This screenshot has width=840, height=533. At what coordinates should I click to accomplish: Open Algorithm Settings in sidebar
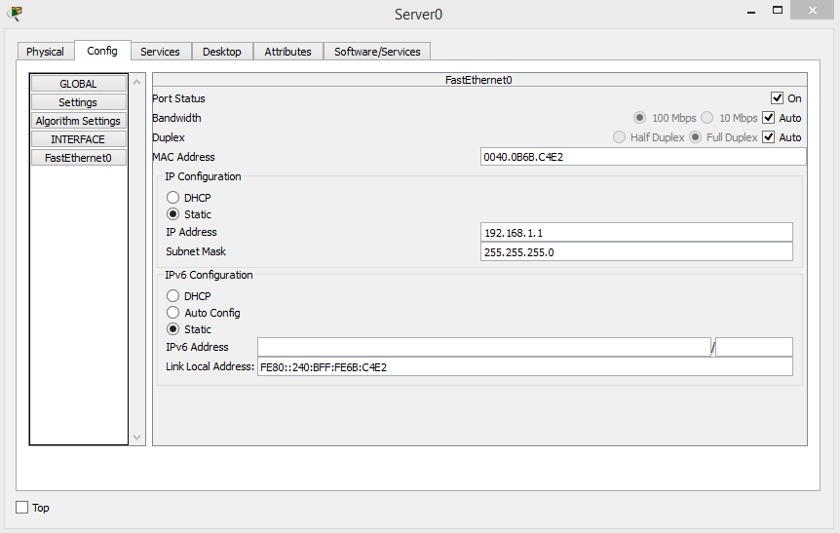pos(78,121)
